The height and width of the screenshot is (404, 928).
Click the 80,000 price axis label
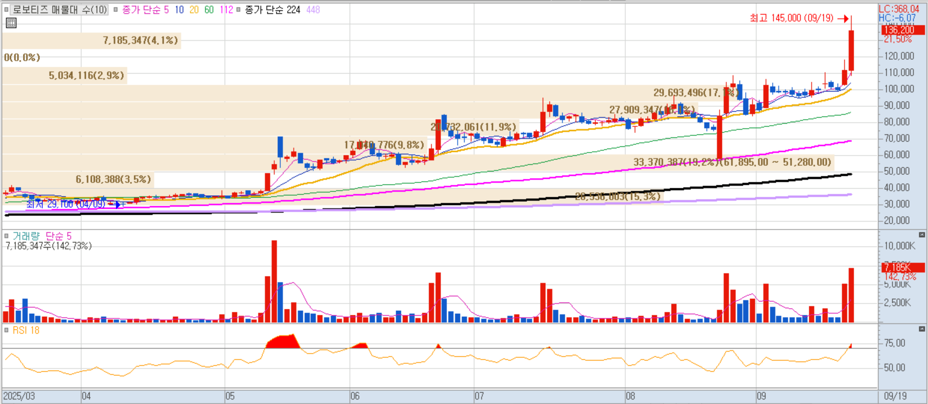897,122
